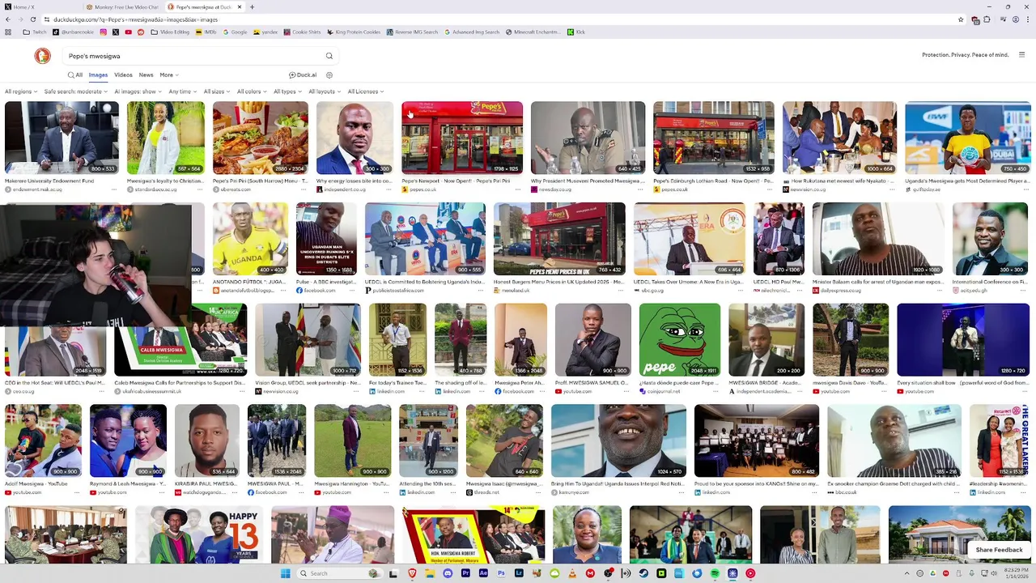Open Pepe the frog image result
The width and height of the screenshot is (1036, 583).
click(x=679, y=340)
